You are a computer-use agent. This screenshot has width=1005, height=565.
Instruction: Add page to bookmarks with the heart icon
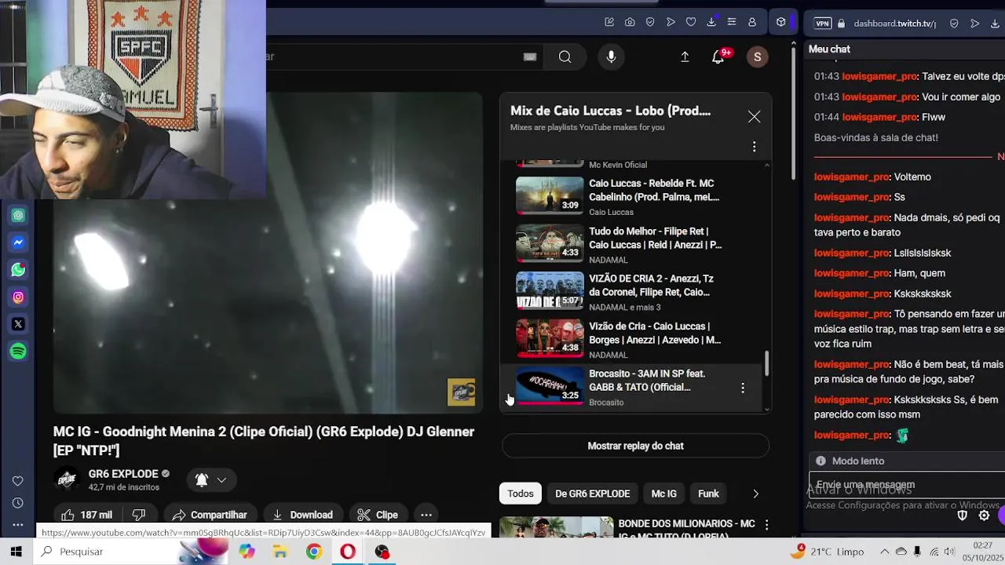point(691,23)
